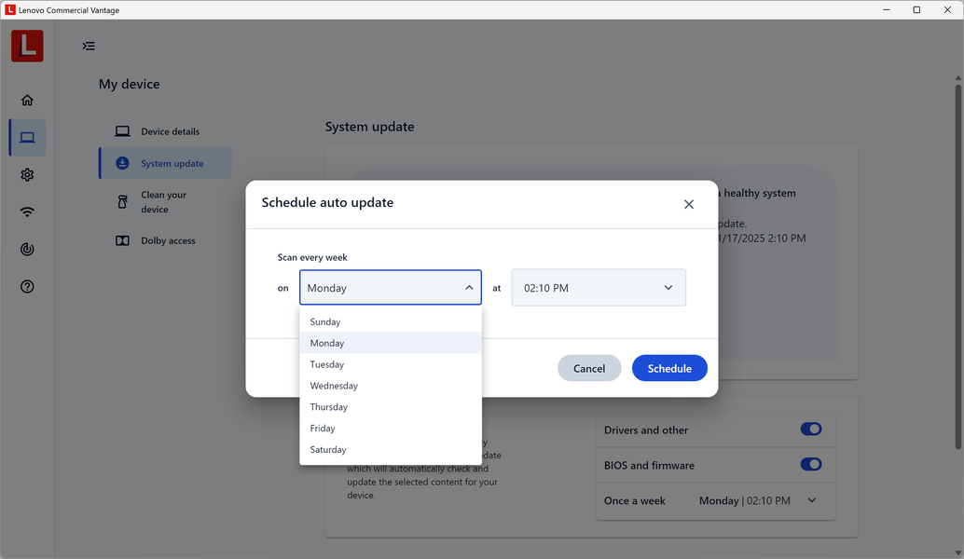Open Device details menu item
This screenshot has width=964, height=559.
click(165, 131)
